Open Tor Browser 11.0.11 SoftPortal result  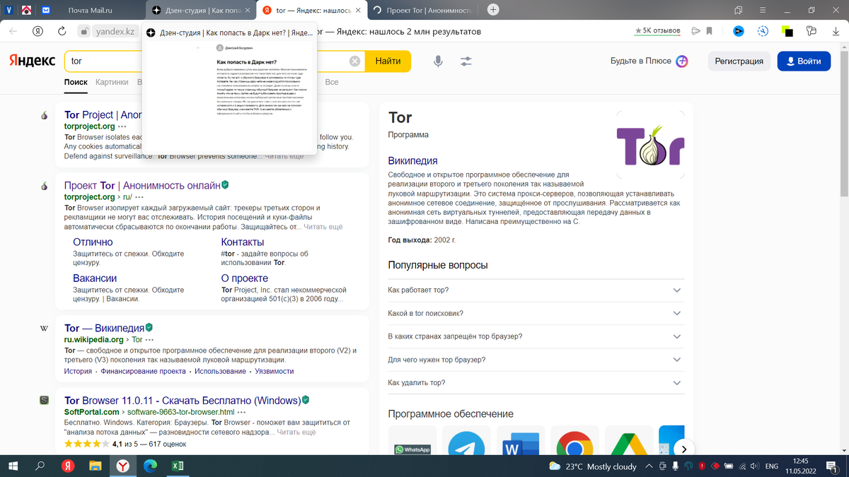click(183, 400)
